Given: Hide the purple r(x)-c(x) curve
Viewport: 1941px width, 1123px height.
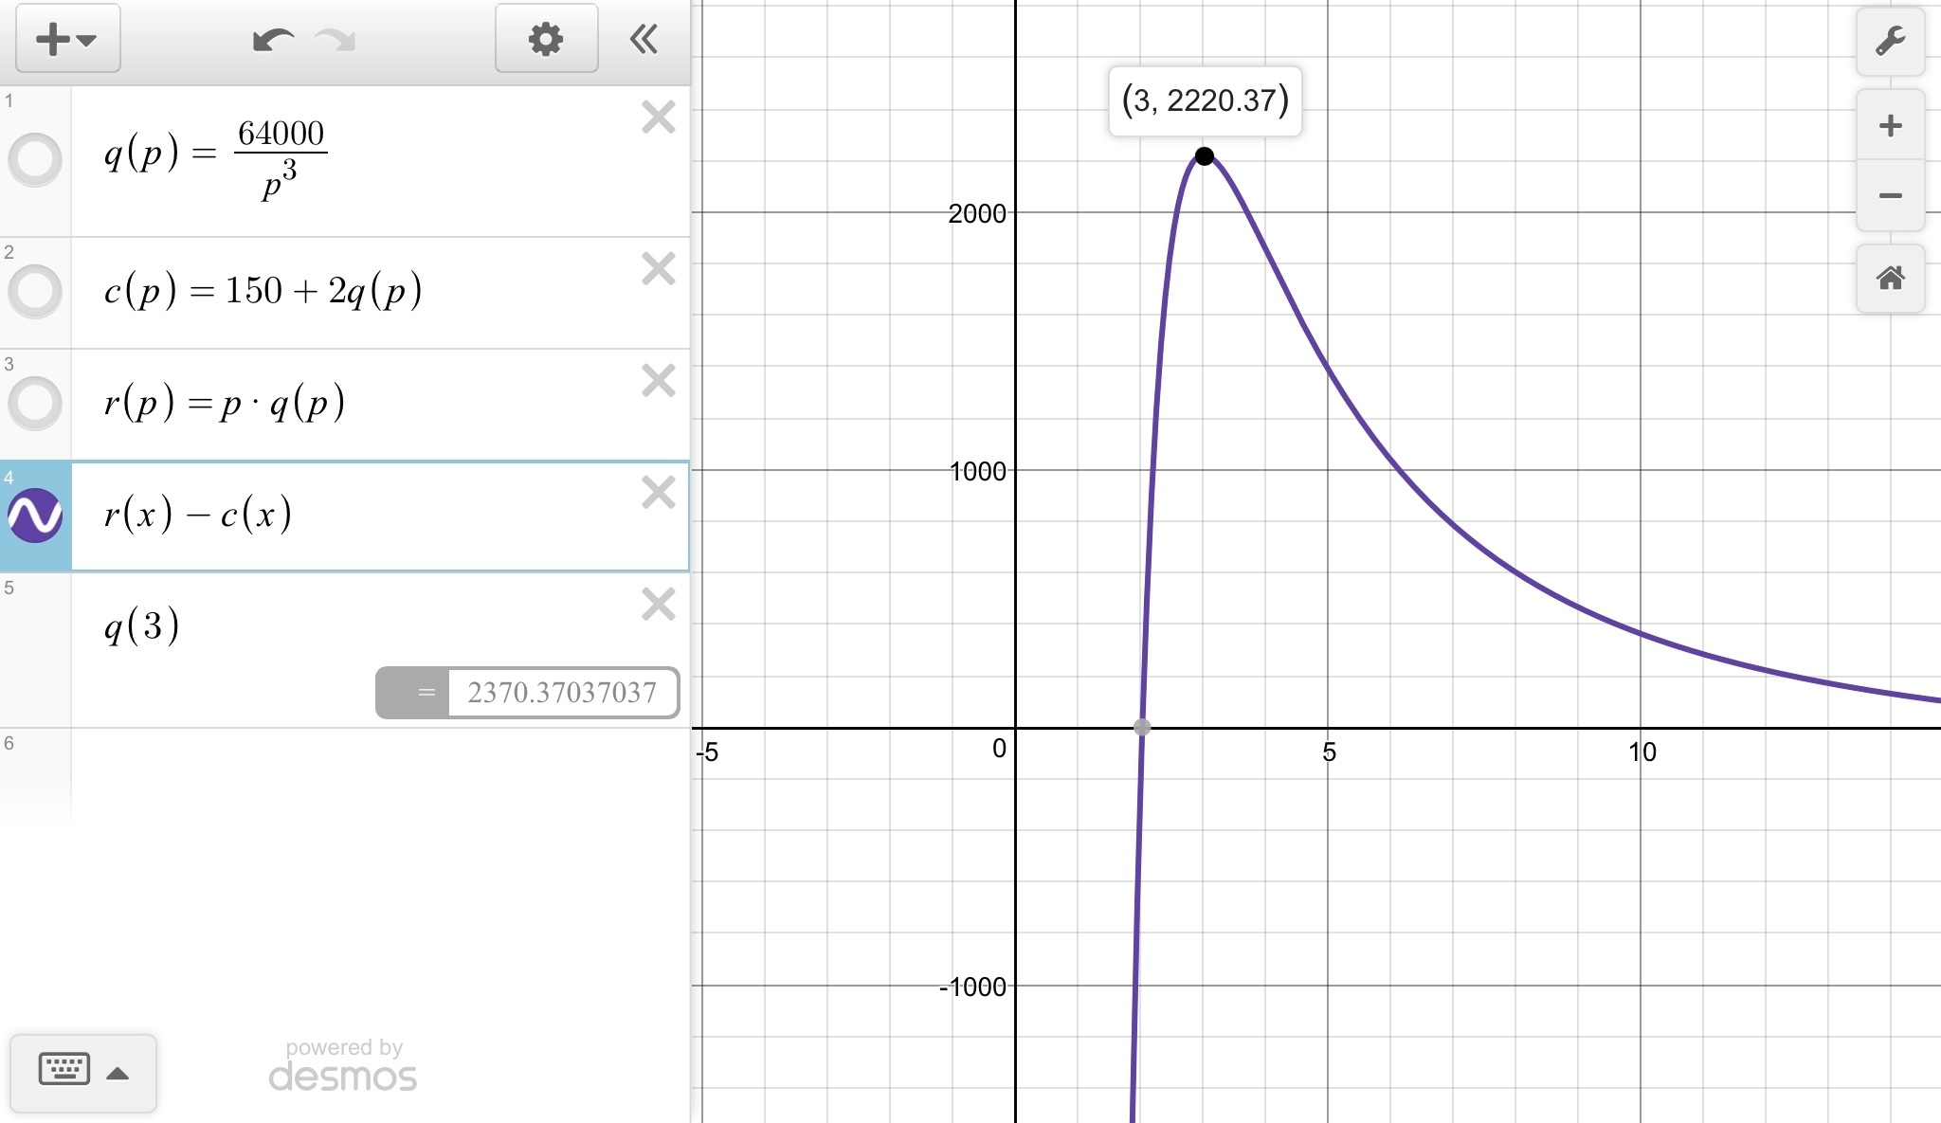Looking at the screenshot, I should click(35, 516).
